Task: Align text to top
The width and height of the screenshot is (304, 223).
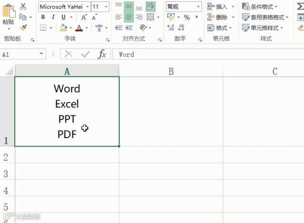Action: [118, 4]
